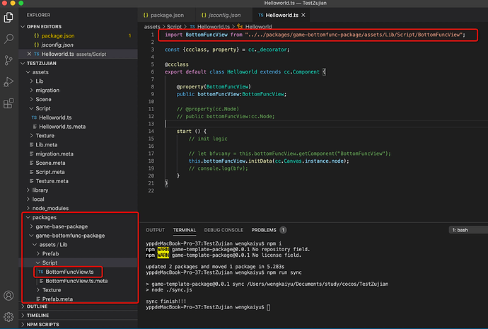Select Script.meta file
The image size is (488, 329).
click(x=79, y=172)
